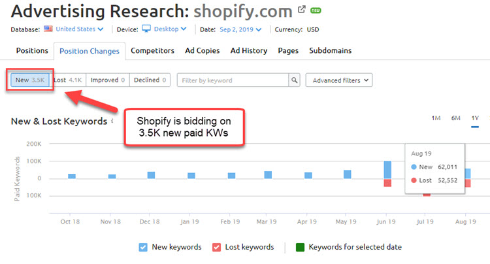Click the search magnifier icon
Image resolution: width=490 pixels, height=264 pixels.
295,80
